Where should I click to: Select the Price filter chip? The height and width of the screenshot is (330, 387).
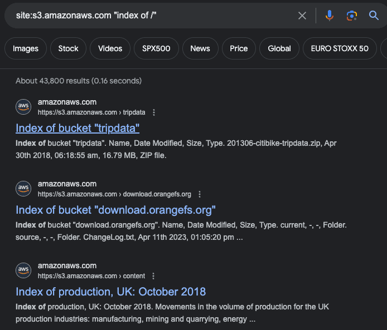[239, 48]
